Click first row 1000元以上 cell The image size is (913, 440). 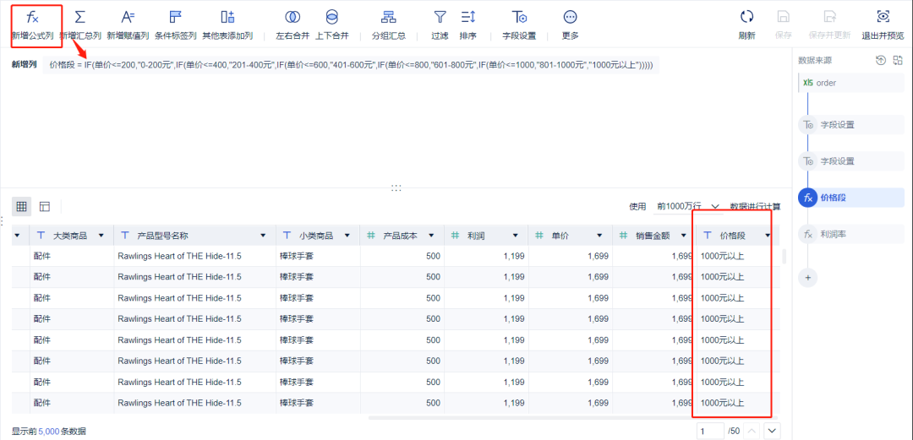[x=738, y=256]
